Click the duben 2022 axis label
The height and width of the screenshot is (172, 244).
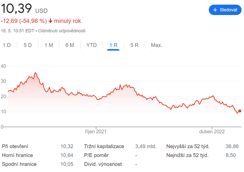[x=212, y=132]
